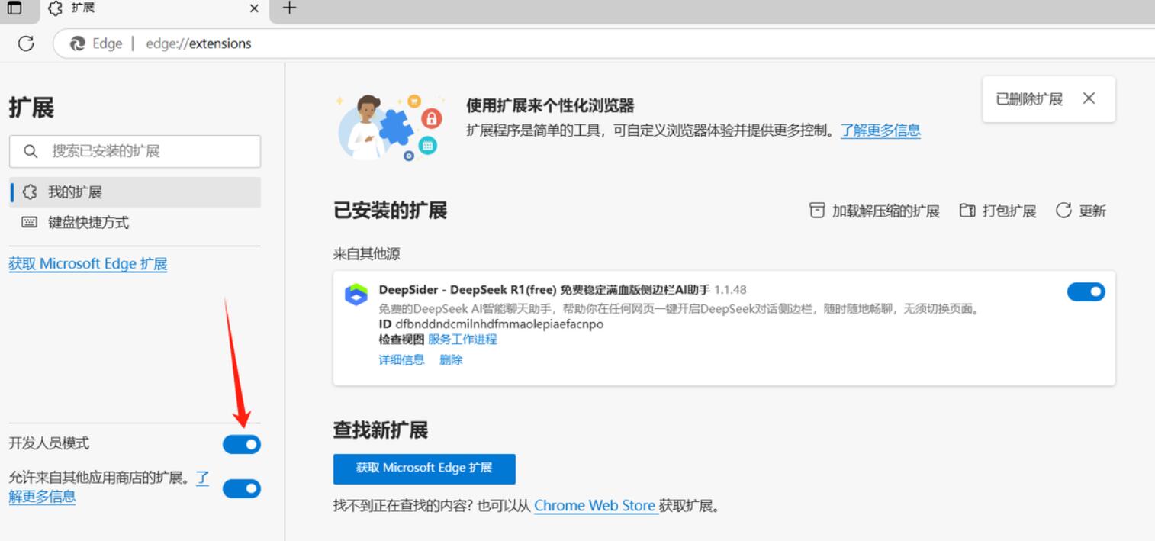
Task: Reload the page with the refresh icon
Action: [x=26, y=43]
